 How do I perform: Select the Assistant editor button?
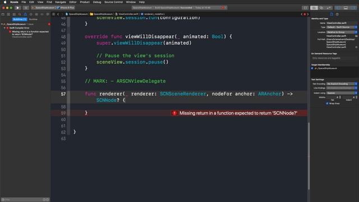pos(321,8)
